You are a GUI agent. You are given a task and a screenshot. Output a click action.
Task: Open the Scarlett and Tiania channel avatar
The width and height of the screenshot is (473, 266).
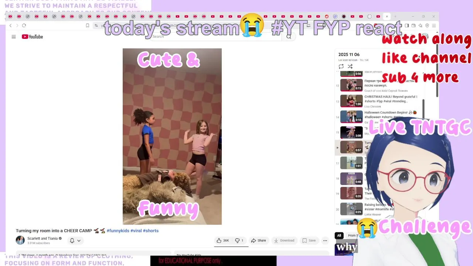click(20, 241)
